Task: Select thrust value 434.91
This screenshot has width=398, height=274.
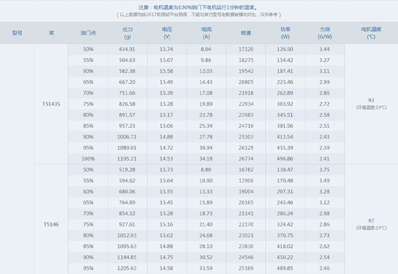Action: tap(127, 49)
